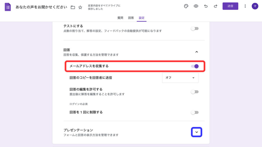This screenshot has width=262, height=147.
Task: Click 提出後に解答を編集することを許可します description
Action: click(x=97, y=94)
